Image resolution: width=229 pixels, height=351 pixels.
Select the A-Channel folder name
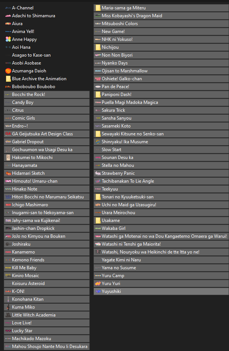coord(23,8)
